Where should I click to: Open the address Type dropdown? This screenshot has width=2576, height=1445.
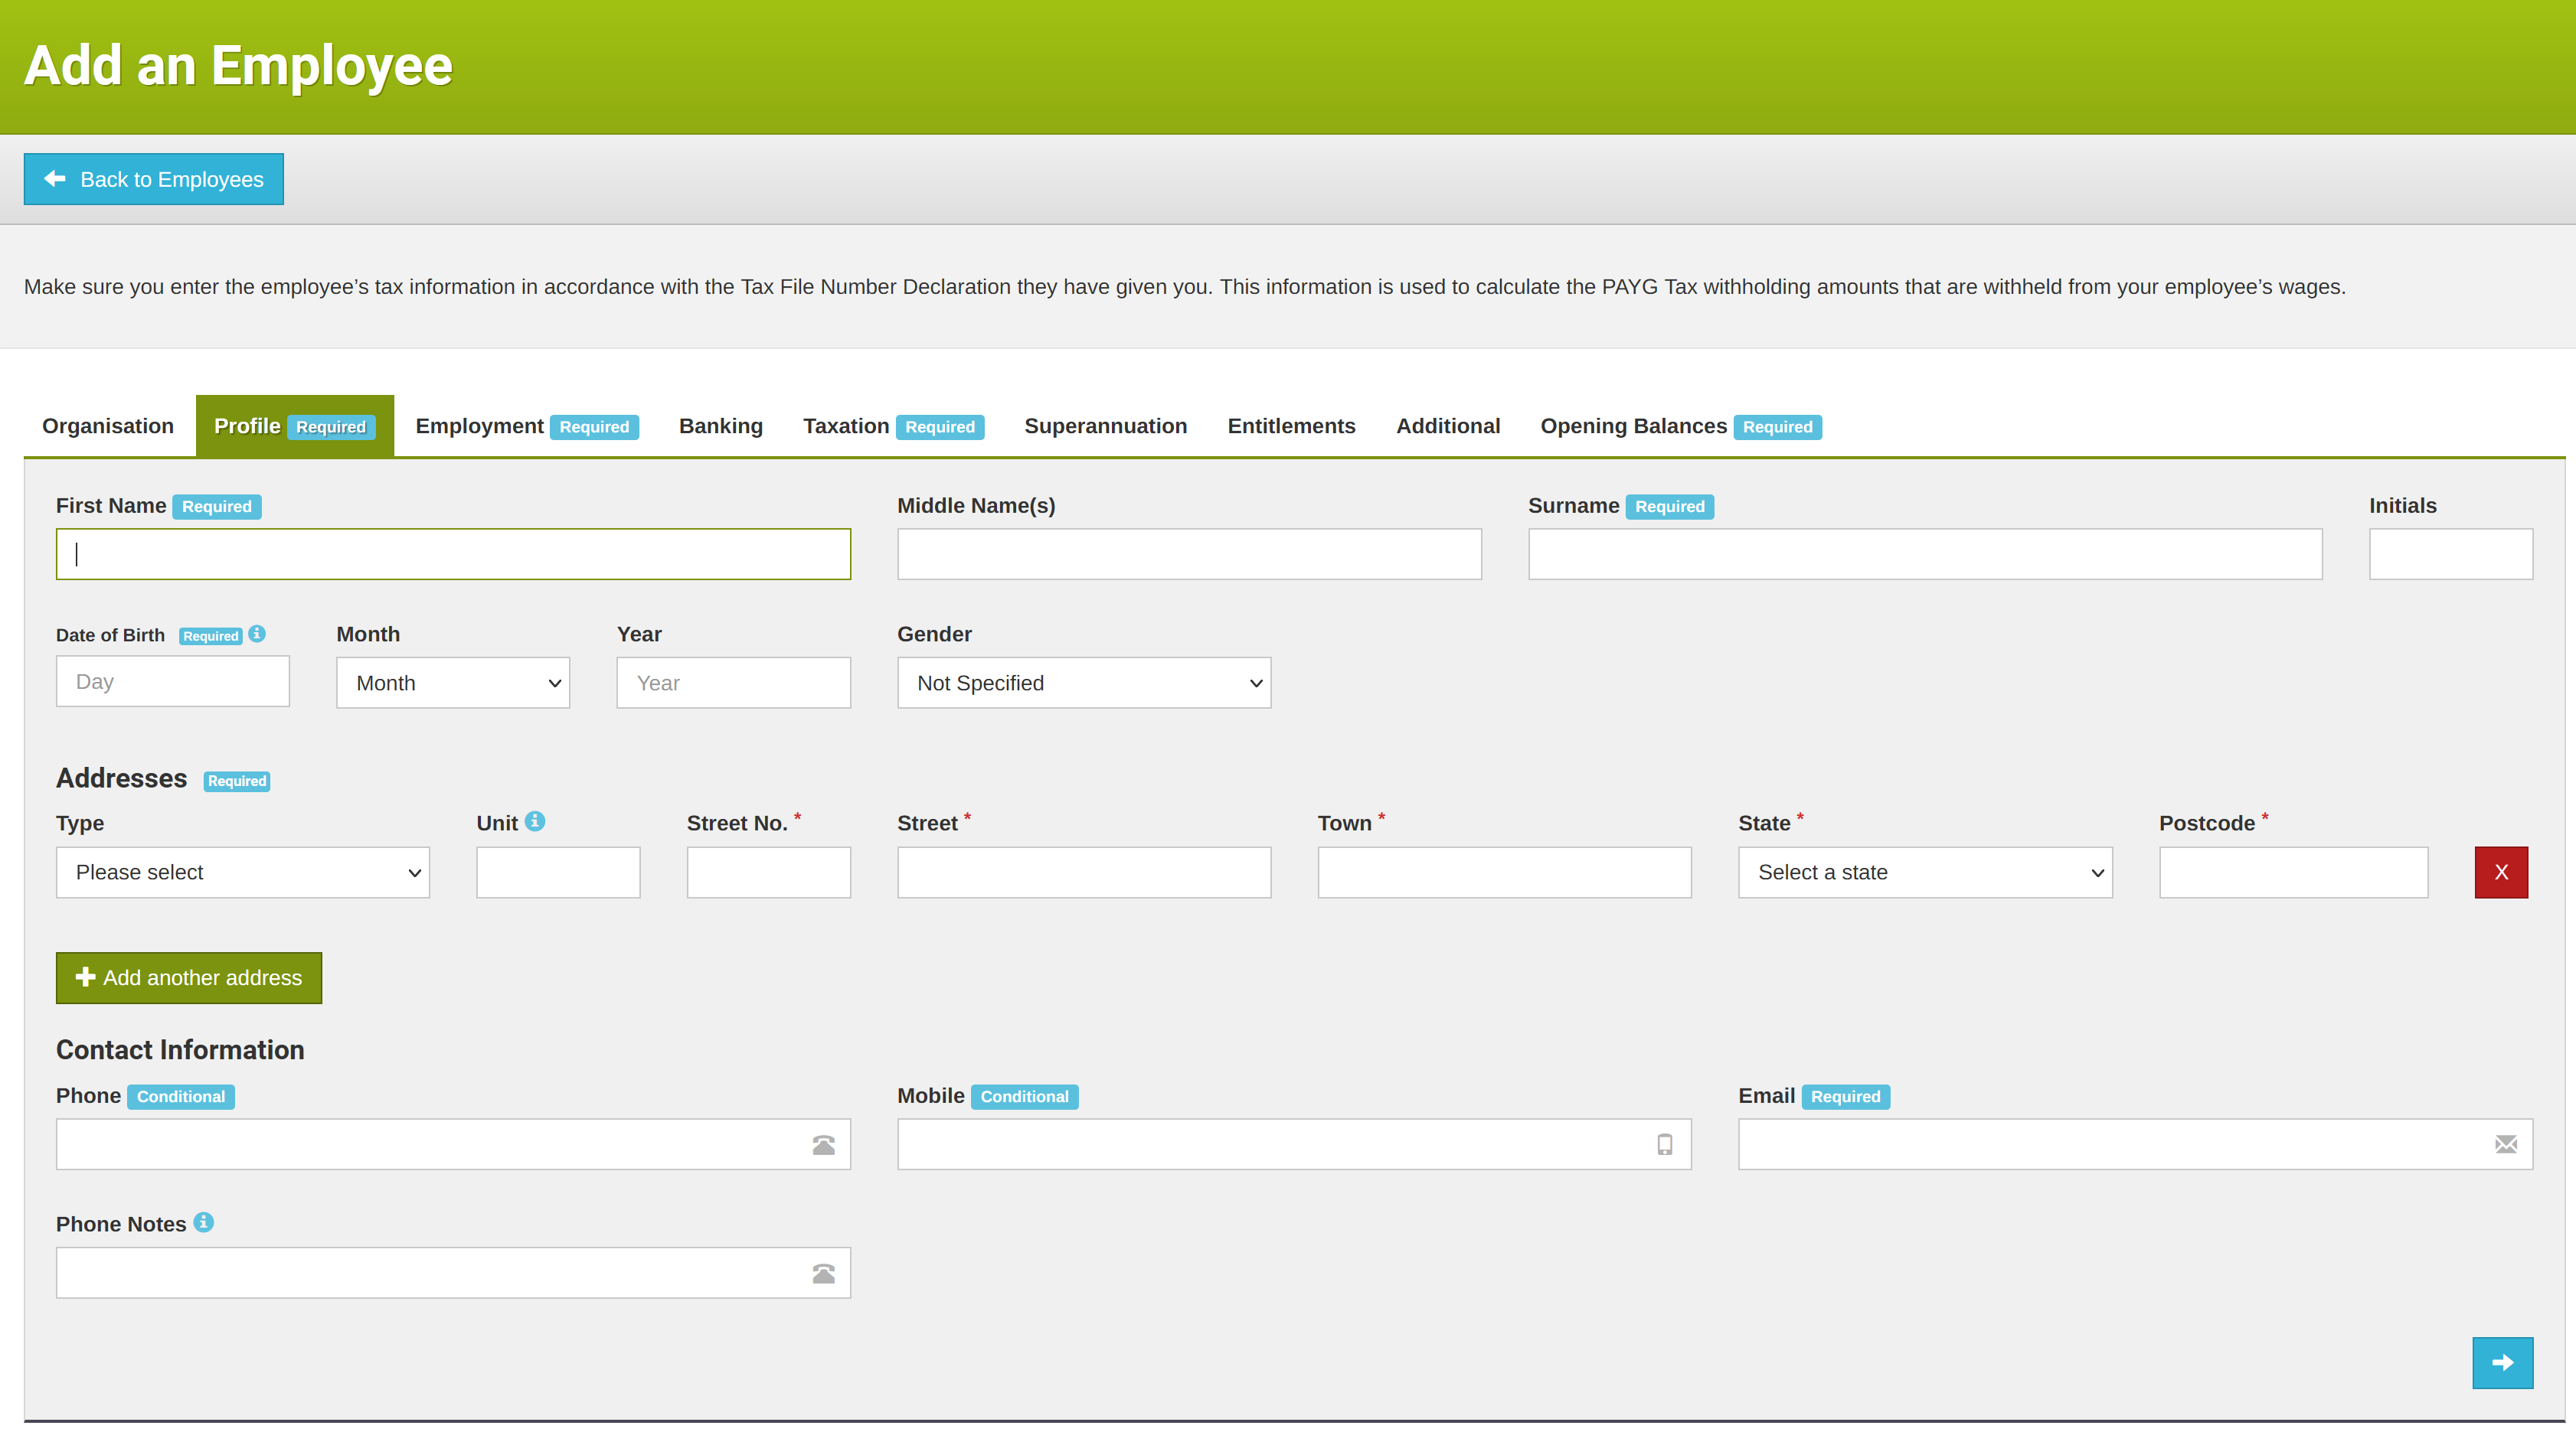coord(242,872)
